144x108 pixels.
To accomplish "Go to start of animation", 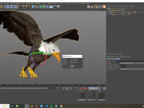I will coord(58,88).
